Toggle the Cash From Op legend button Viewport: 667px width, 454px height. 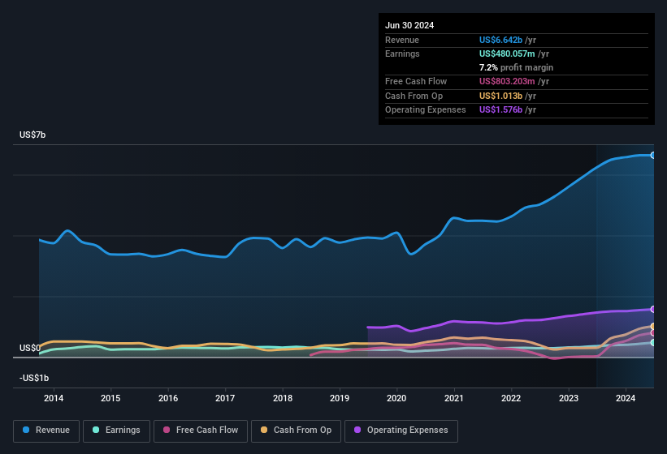296,430
